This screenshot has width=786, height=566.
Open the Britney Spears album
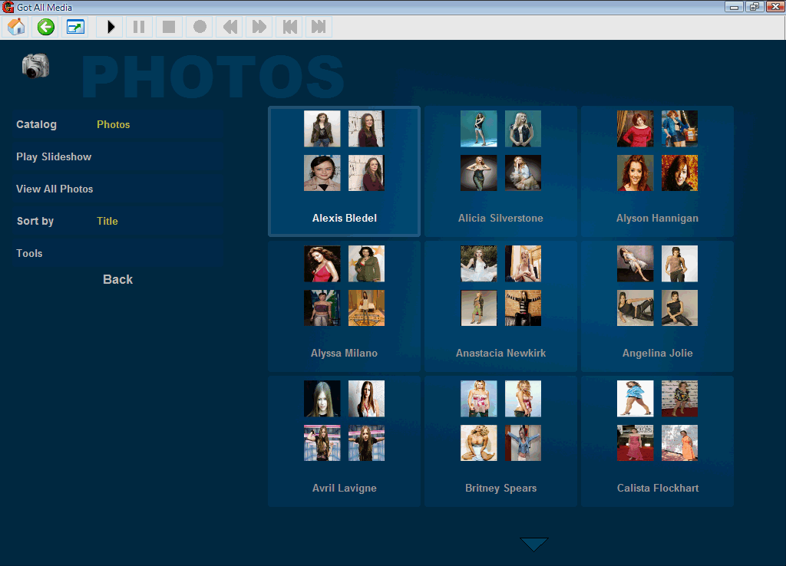click(x=500, y=441)
